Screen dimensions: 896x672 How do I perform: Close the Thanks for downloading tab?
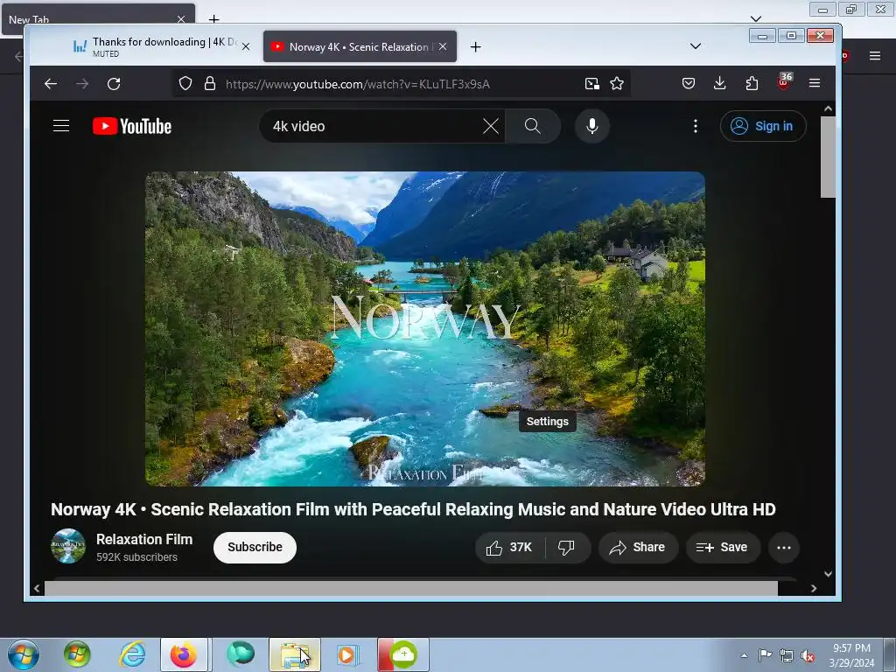246,47
